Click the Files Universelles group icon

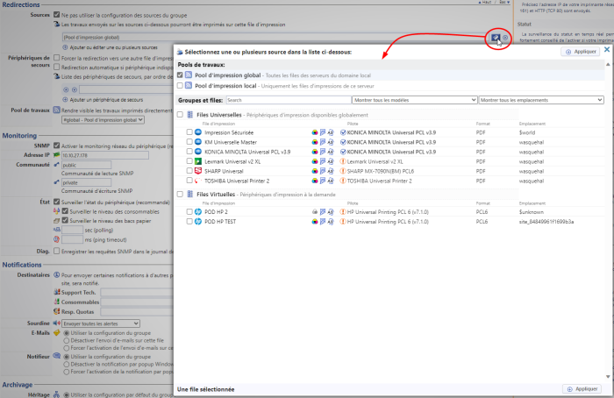190,115
